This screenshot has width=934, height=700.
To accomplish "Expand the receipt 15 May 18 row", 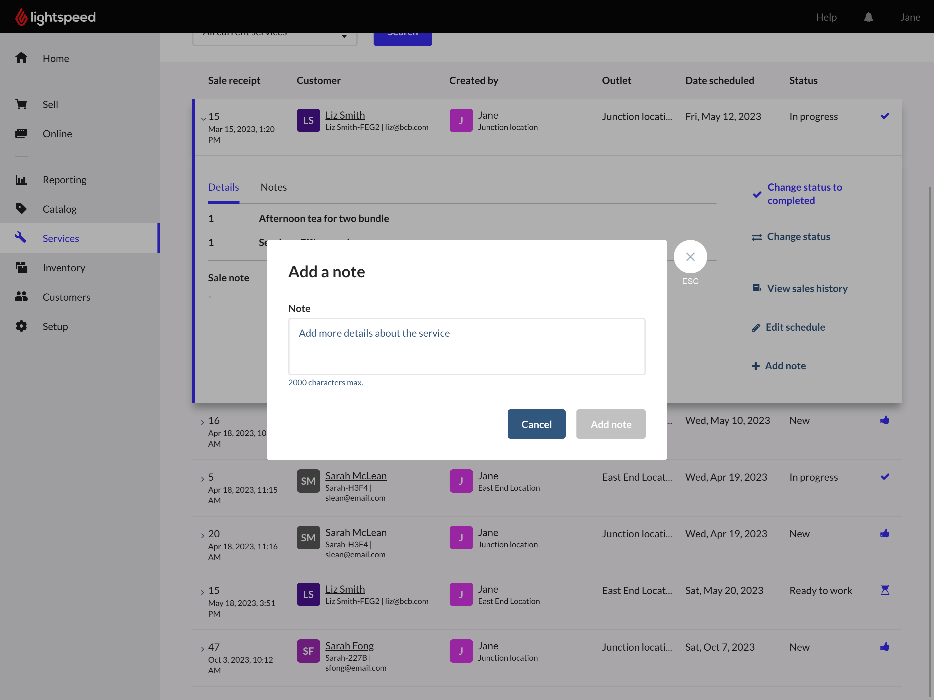I will click(203, 592).
